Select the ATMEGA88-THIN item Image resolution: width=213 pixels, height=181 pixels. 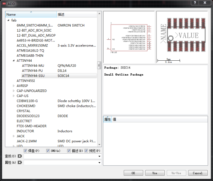(30, 55)
